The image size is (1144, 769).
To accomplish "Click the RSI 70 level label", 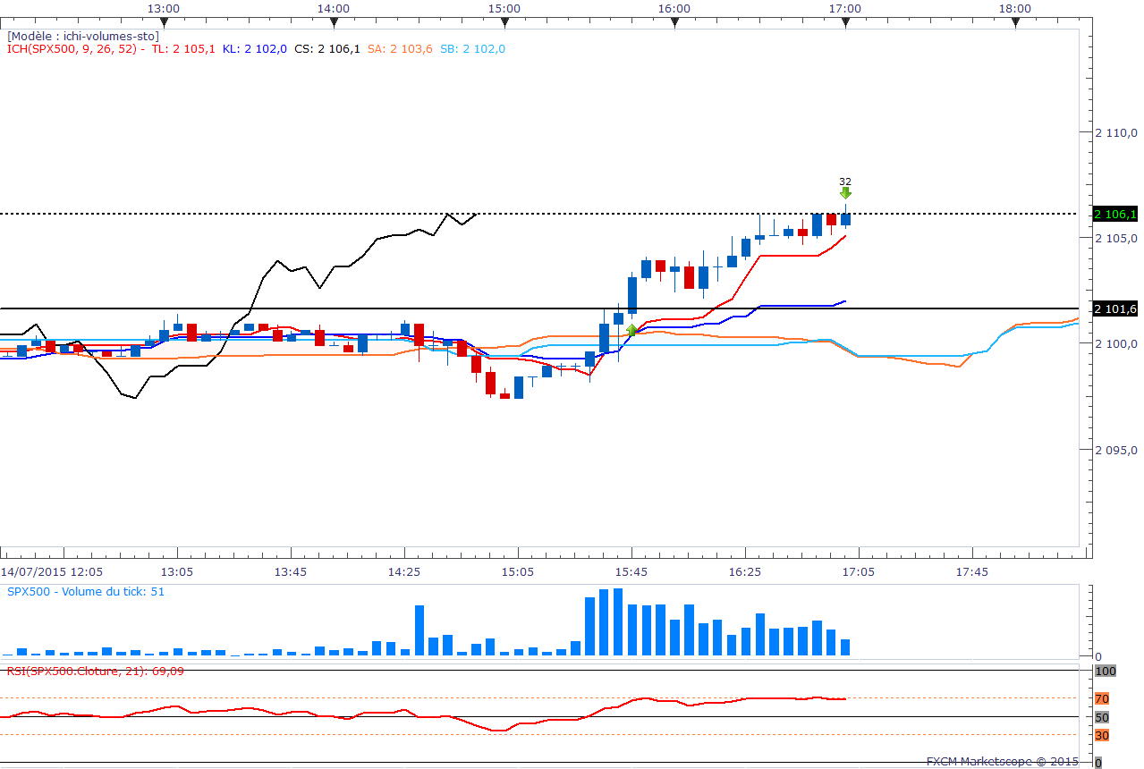I will [x=1102, y=698].
